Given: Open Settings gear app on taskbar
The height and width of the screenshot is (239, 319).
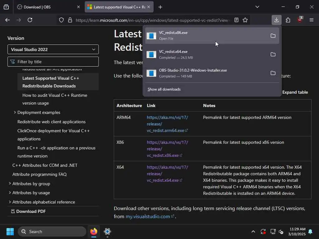Looking at the screenshot, I should click(107, 232).
